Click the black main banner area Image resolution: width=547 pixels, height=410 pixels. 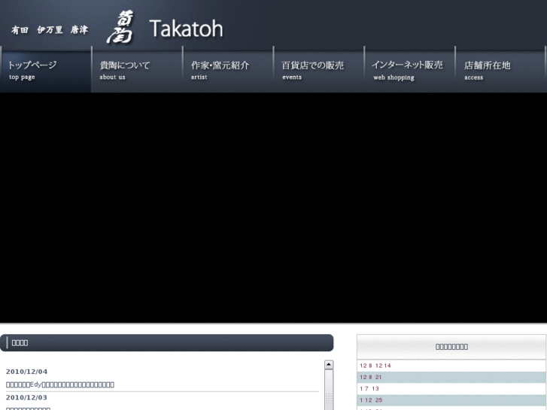(x=274, y=208)
